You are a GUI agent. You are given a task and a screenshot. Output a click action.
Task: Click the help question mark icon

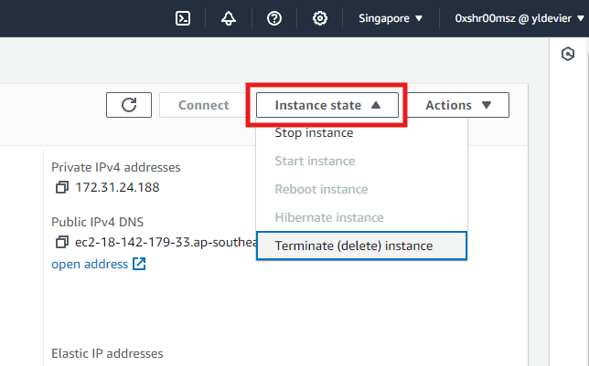tap(273, 18)
